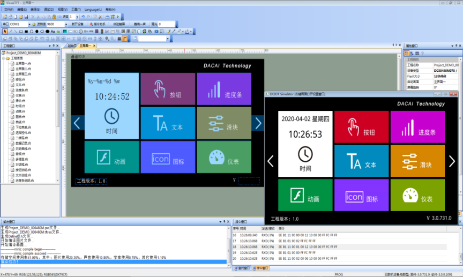Open the screen number 1 dropdown

tap(77, 17)
